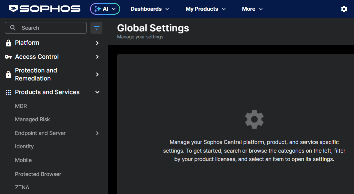Collapse the Products and Services chevron

click(97, 92)
